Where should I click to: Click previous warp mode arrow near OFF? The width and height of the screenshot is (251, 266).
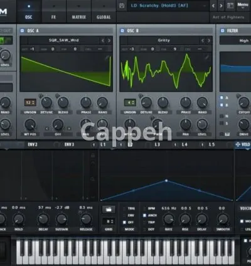click(47, 129)
